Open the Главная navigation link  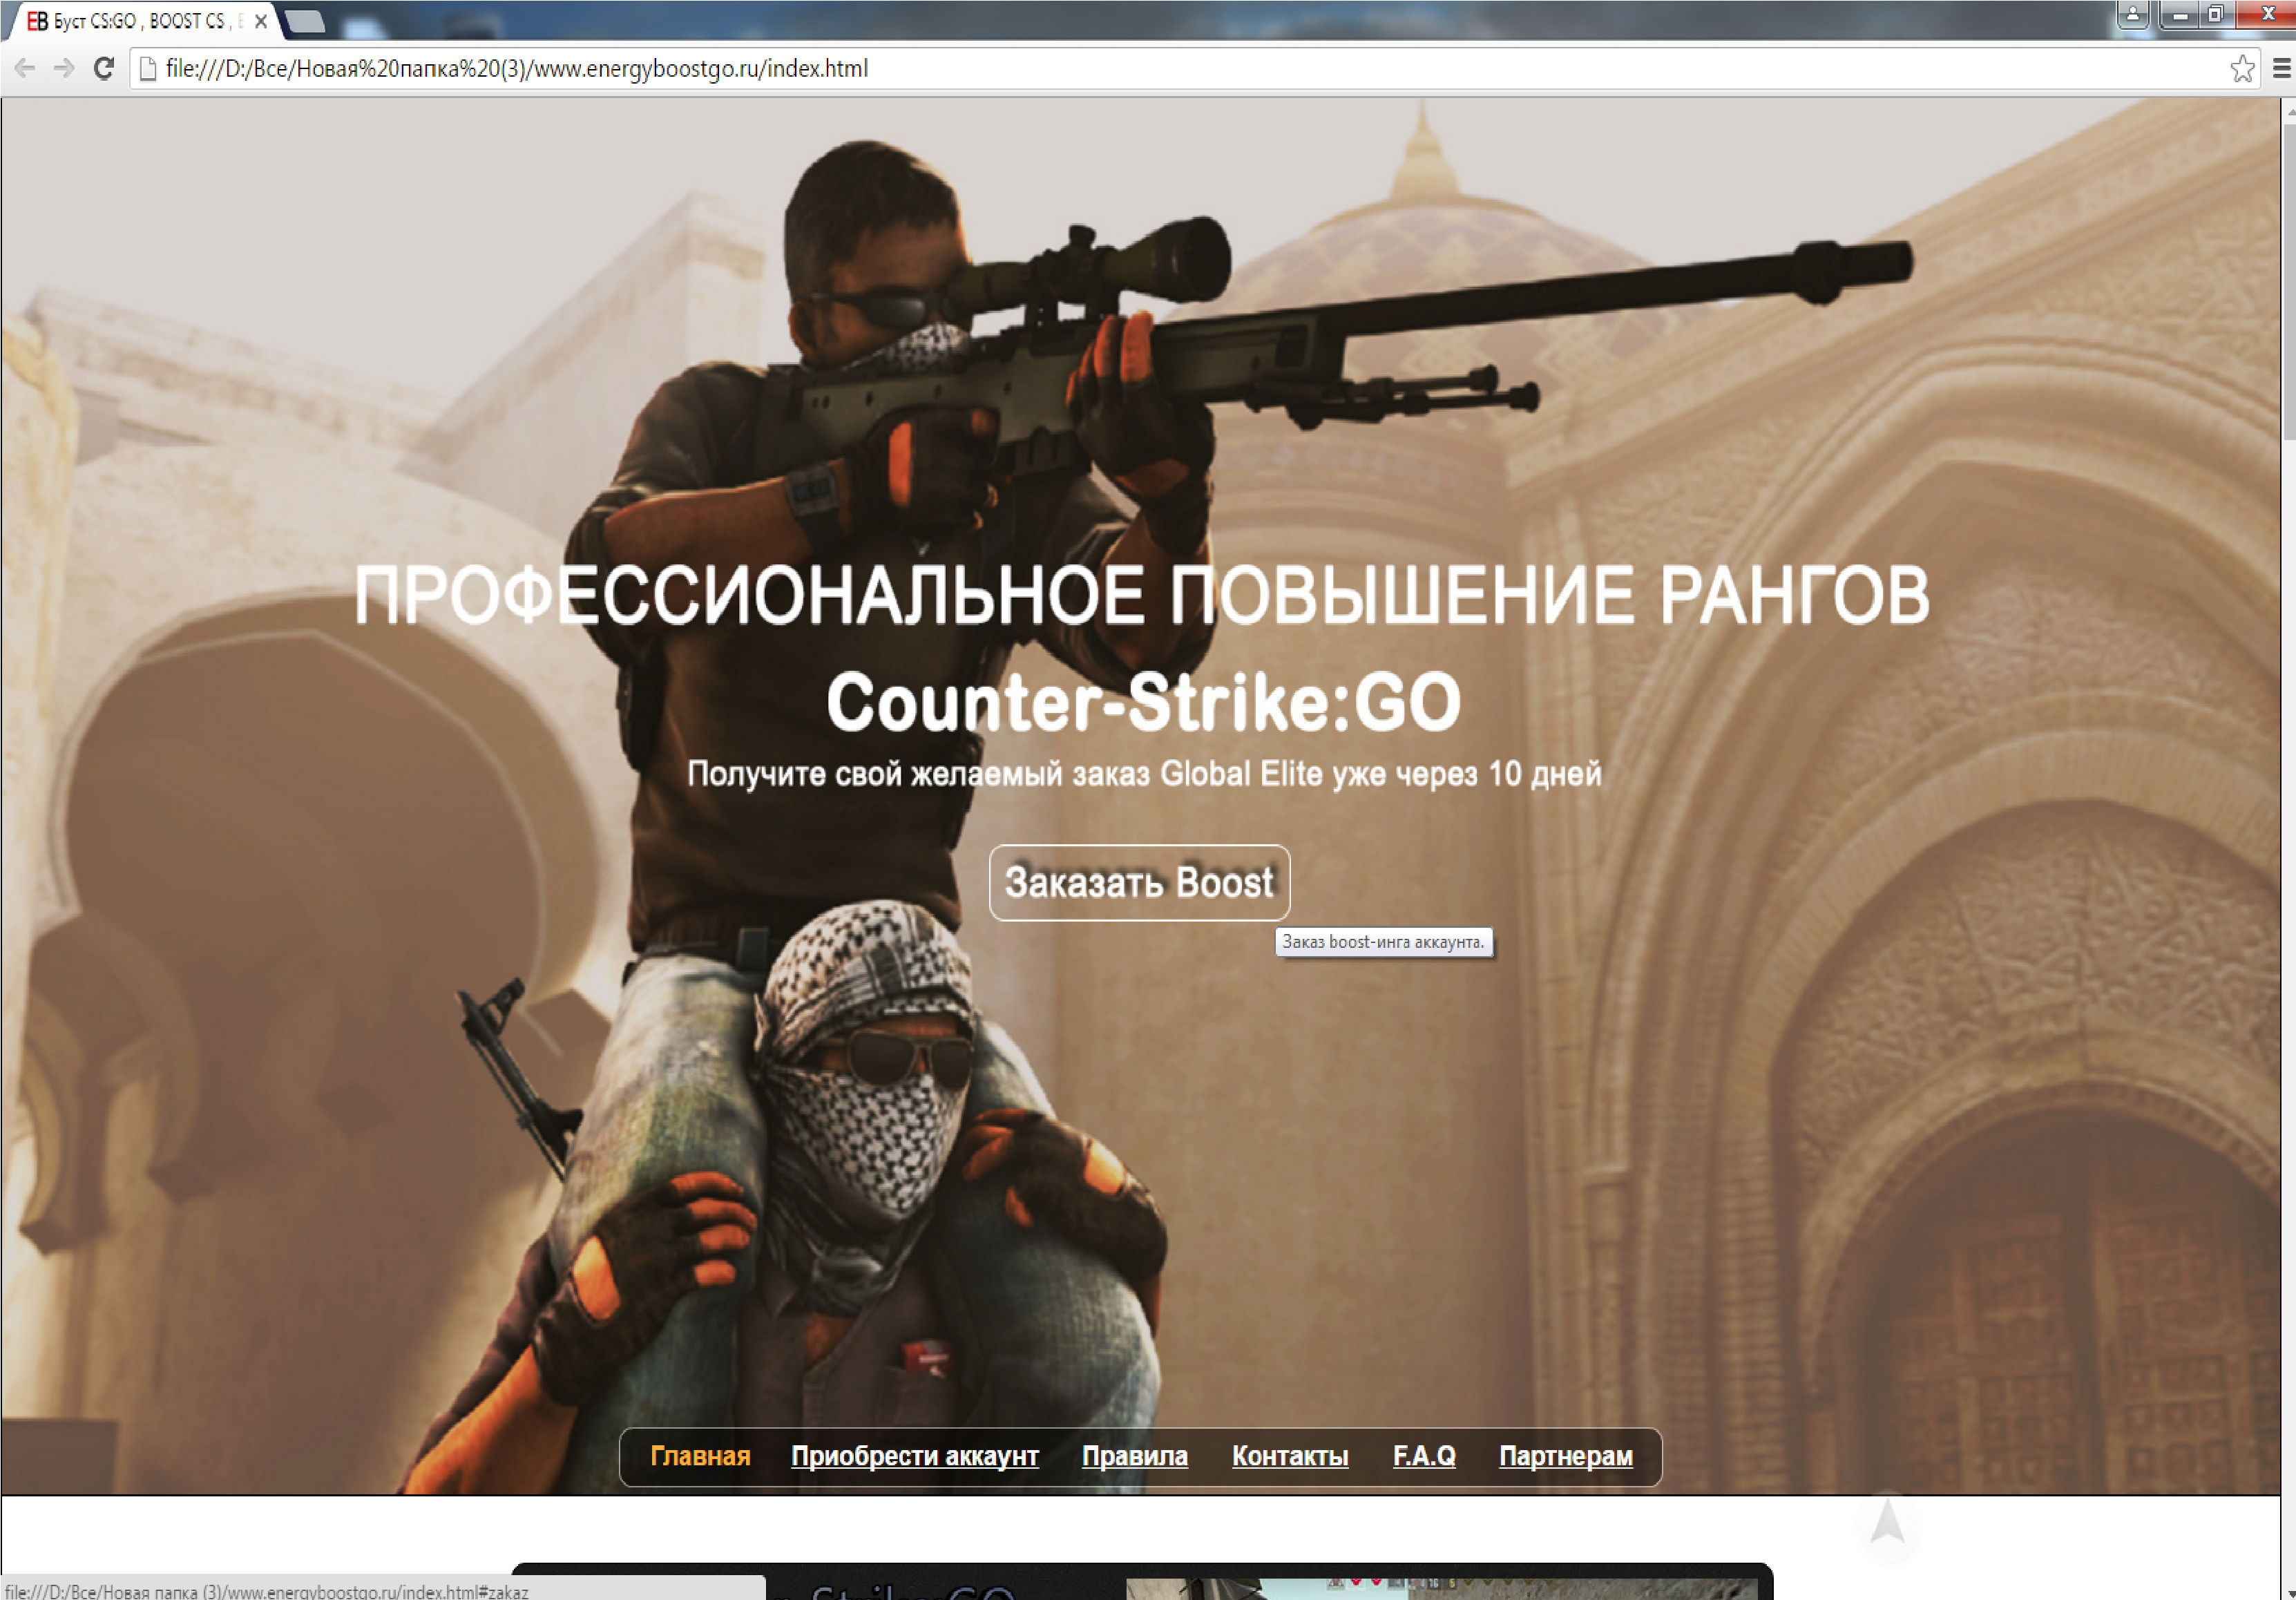pos(700,1456)
